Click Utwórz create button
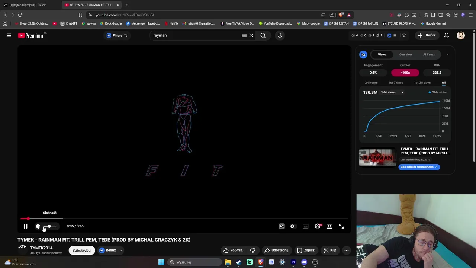The image size is (476, 268). tap(427, 35)
